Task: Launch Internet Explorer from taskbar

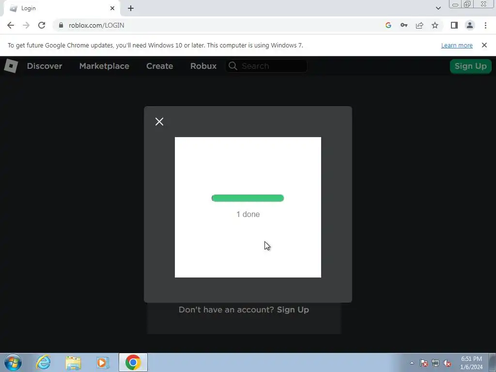Action: pos(43,362)
